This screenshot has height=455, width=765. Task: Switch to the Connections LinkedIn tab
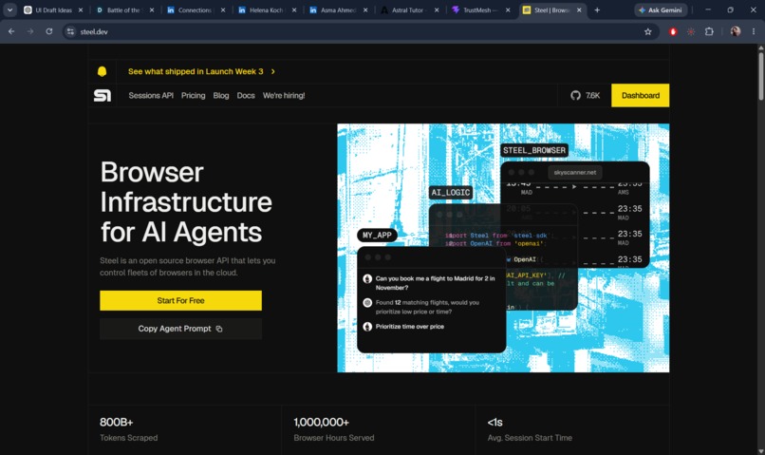(196, 9)
